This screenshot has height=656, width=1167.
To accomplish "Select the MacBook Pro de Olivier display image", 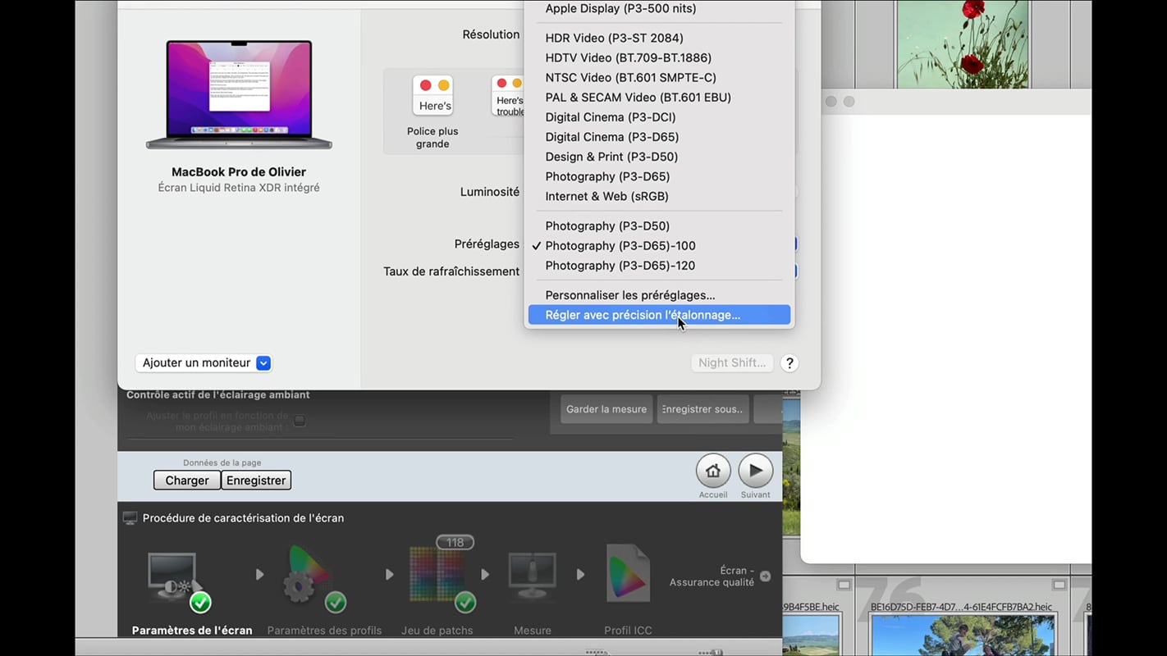I will tap(239, 94).
